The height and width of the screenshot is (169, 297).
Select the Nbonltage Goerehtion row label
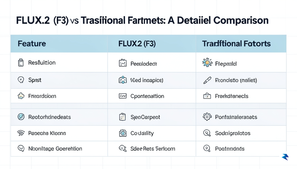(x=55, y=148)
